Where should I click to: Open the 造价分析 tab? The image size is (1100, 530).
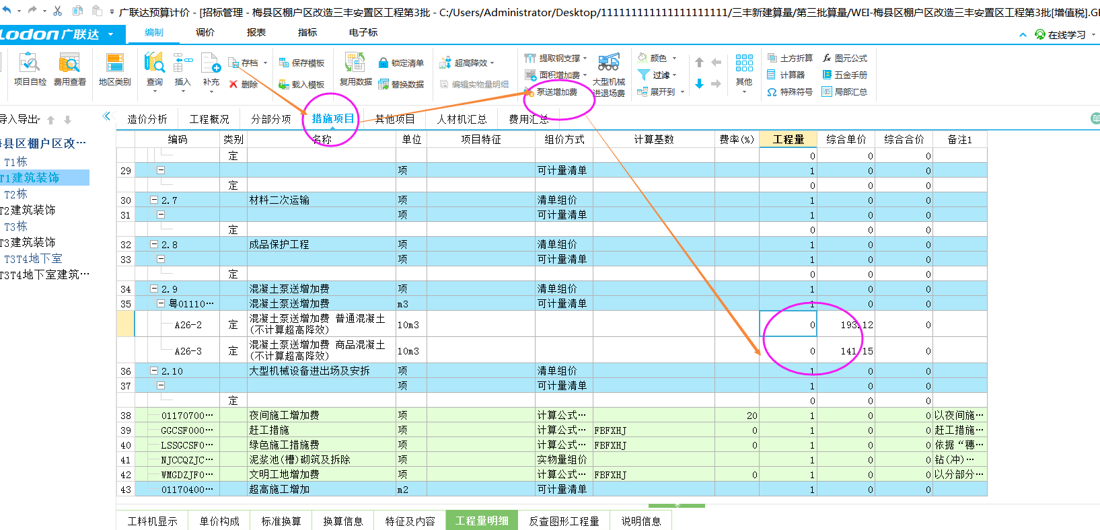(x=147, y=119)
